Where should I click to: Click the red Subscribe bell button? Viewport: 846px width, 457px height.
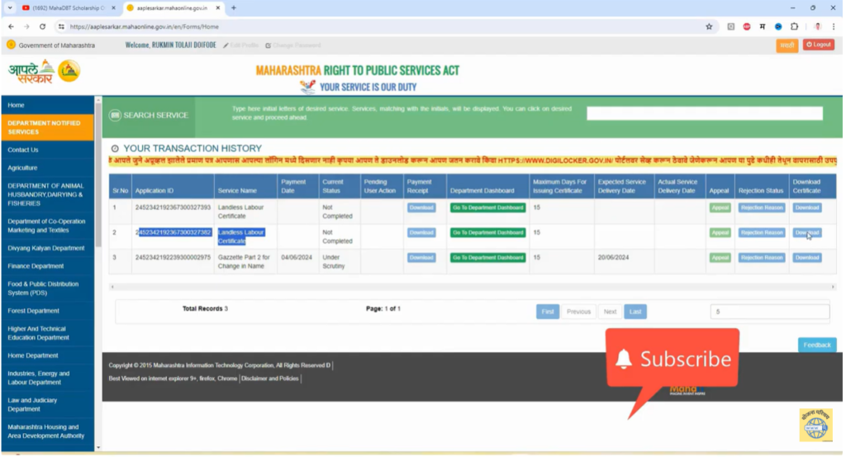[673, 359]
